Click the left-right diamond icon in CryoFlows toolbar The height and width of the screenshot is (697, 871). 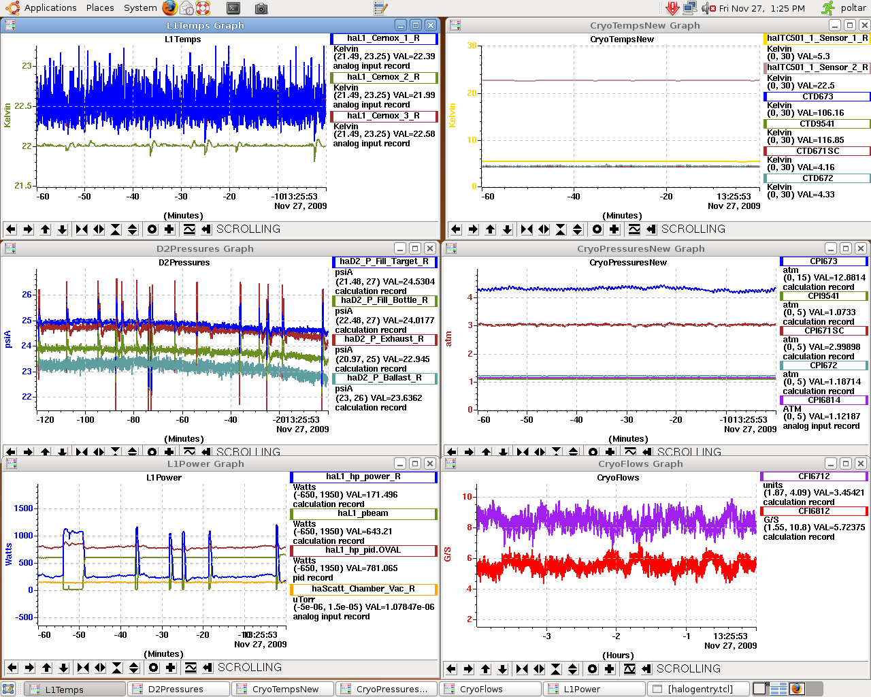(539, 669)
